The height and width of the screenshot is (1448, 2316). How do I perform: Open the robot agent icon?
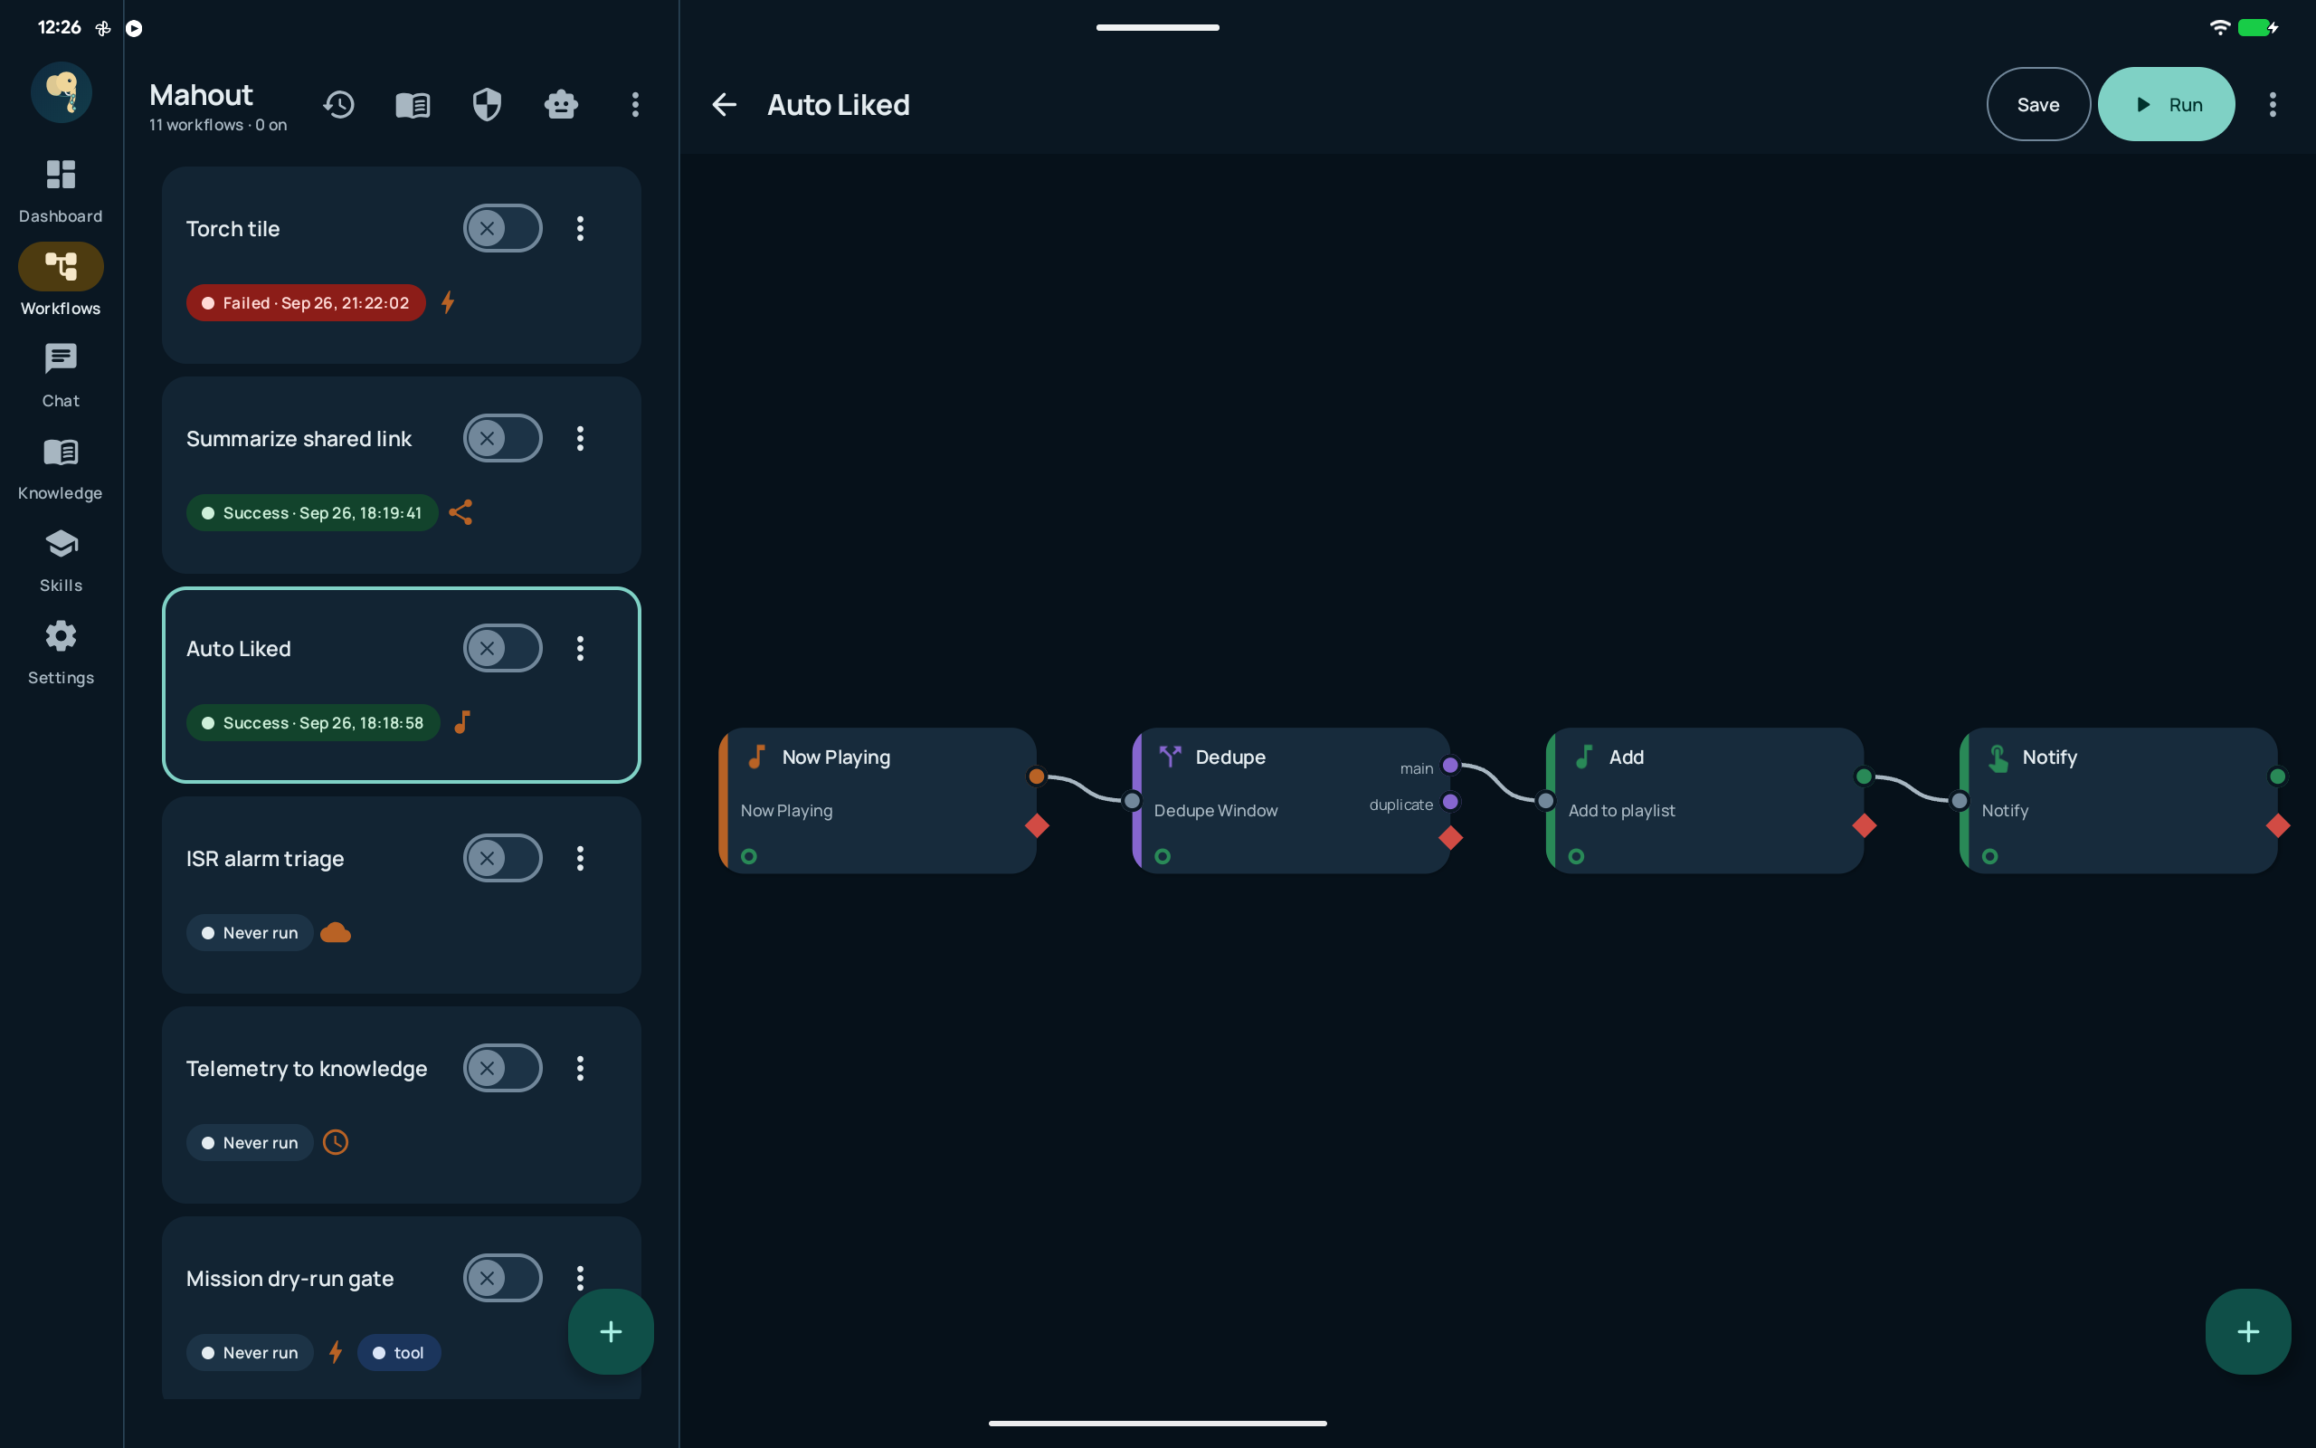[x=561, y=104]
